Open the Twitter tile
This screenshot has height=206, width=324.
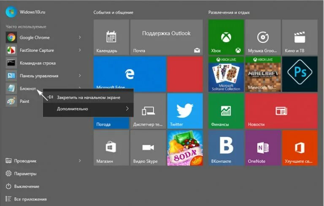tap(185, 111)
